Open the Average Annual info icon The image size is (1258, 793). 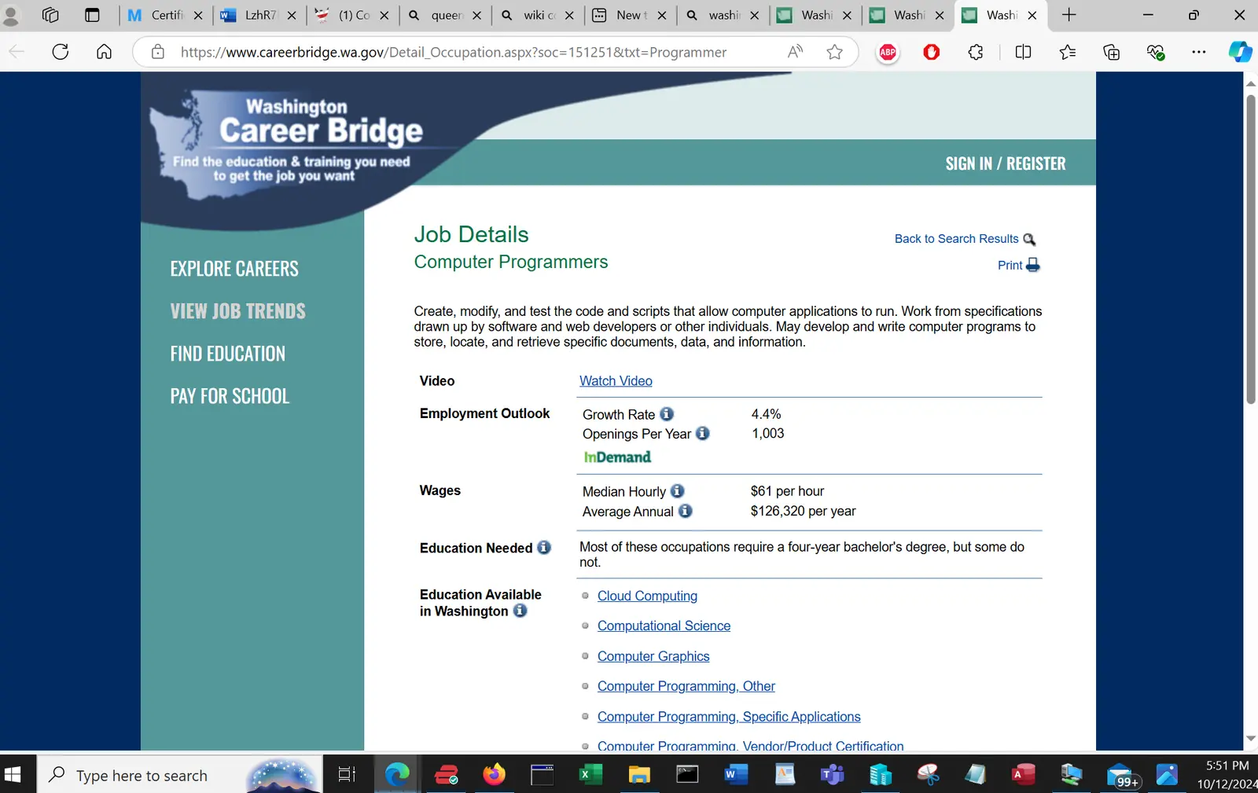click(686, 511)
